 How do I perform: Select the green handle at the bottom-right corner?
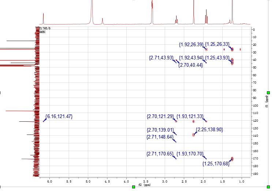(268, 187)
